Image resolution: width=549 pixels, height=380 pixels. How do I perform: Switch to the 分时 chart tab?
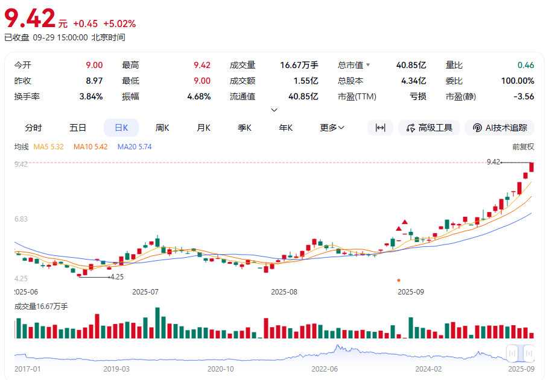(34, 128)
